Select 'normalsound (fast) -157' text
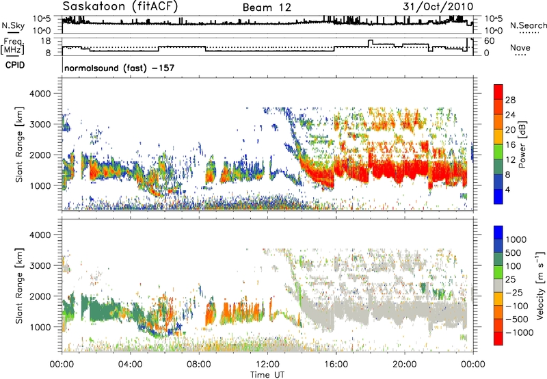This screenshot has width=547, height=379. pyautogui.click(x=119, y=68)
